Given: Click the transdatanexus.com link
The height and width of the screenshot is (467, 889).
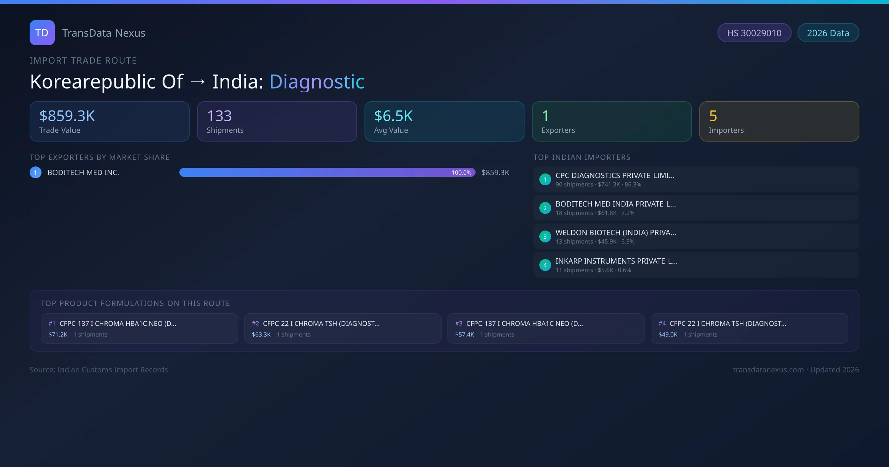Looking at the screenshot, I should pos(768,370).
